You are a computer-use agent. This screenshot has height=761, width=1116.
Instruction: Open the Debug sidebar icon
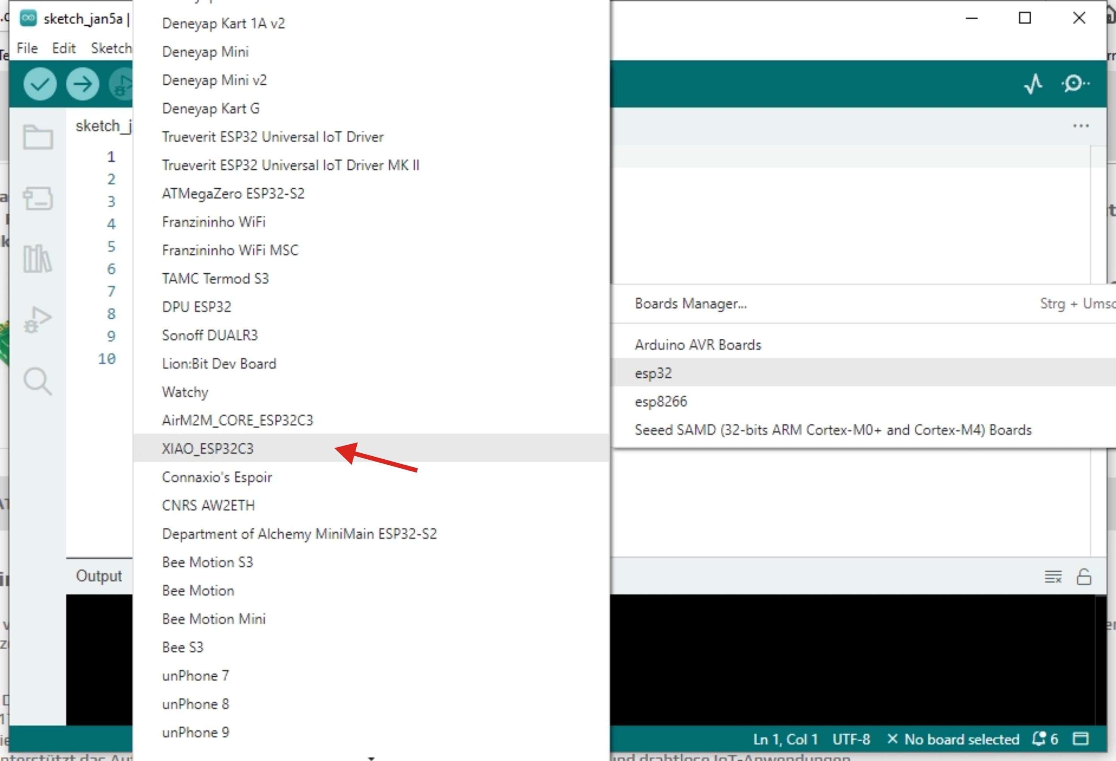(38, 319)
